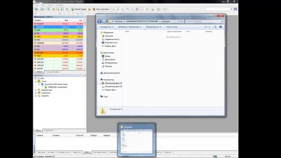This screenshot has height=158, width=281.
Task: Open the Strategy Tester toolbar icon
Action: (x=67, y=9)
